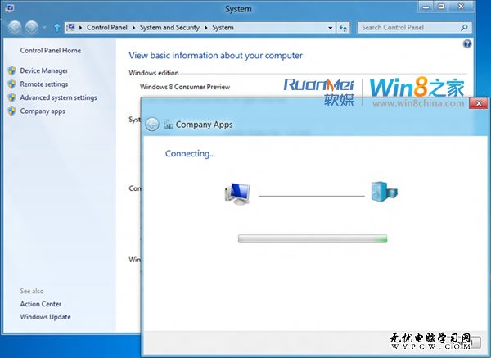Click the back arrow in Company Apps dialog
The image size is (491, 358).
pos(152,125)
